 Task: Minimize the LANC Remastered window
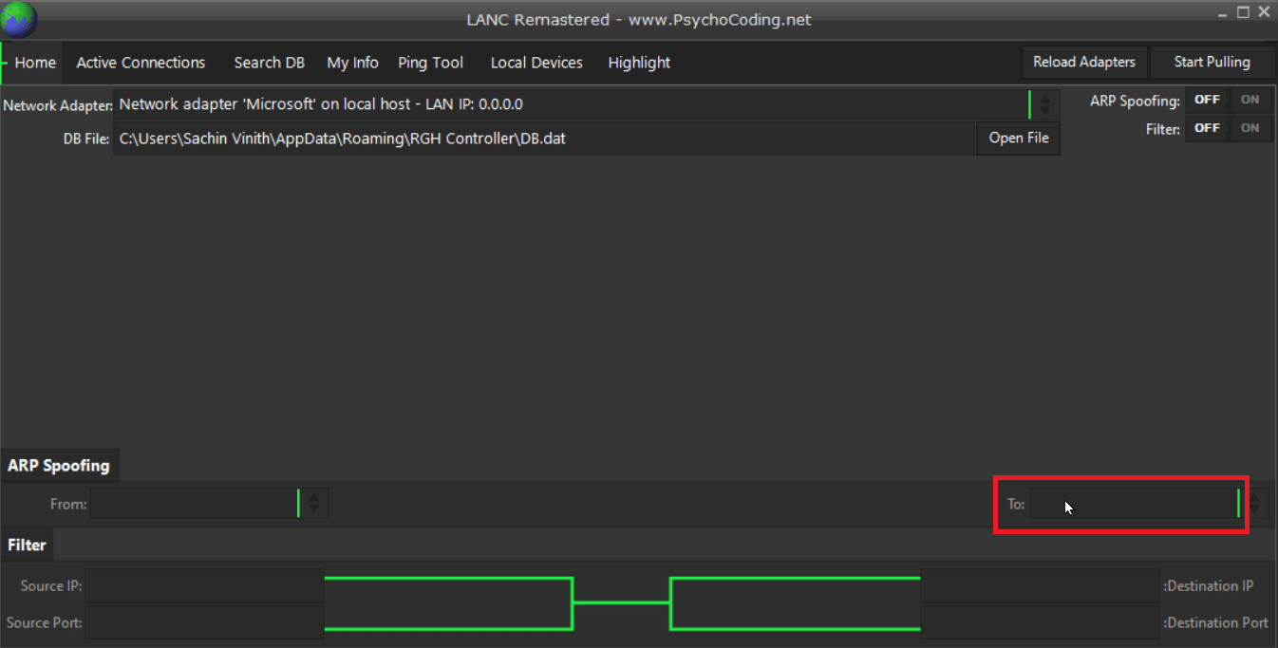1224,12
